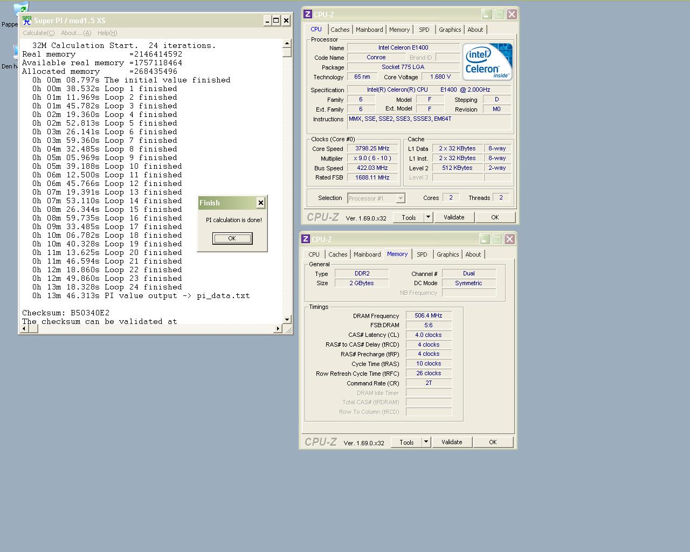Click the memory Size 2 GBytes field

pos(362,284)
